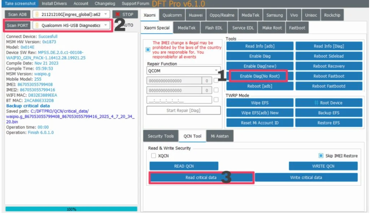Click the Backup EFS button
The height and width of the screenshot is (216, 371).
[329, 113]
